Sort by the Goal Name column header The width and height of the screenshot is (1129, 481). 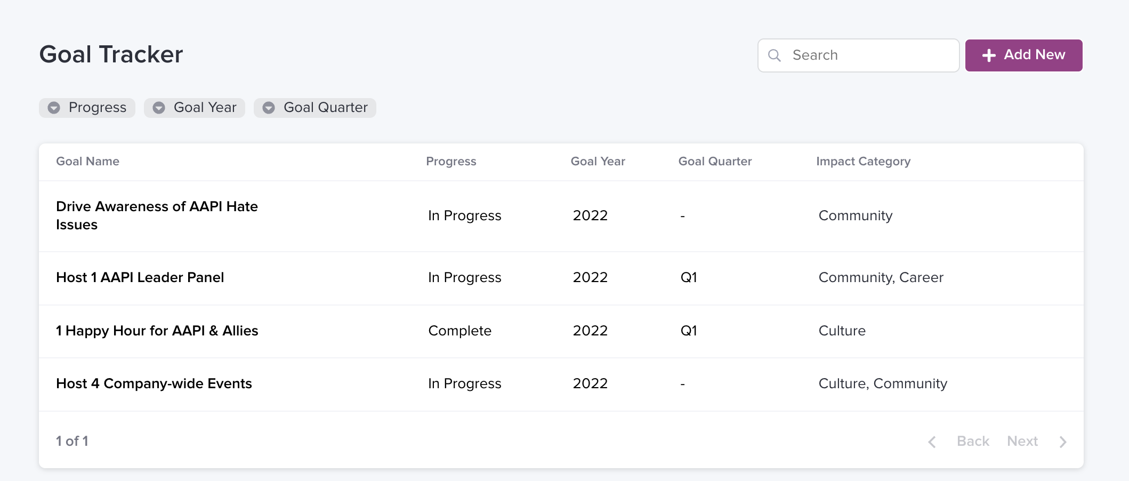tap(88, 162)
